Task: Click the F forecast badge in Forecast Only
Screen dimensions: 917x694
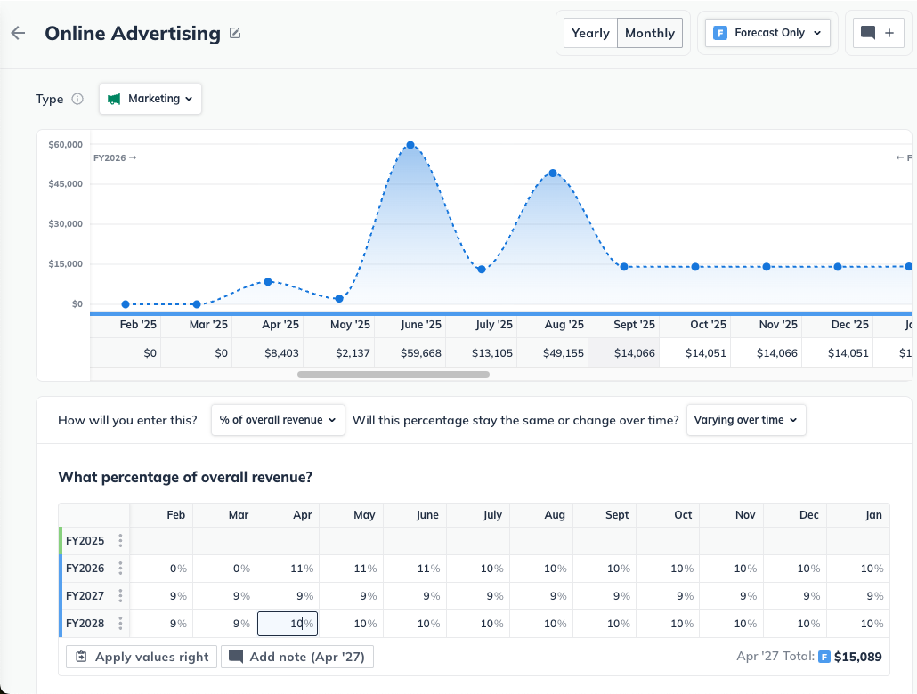Action: pyautogui.click(x=719, y=32)
